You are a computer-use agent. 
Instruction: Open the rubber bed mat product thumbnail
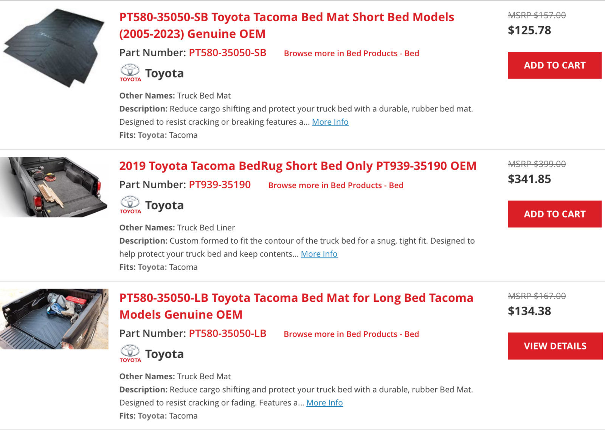(x=54, y=48)
